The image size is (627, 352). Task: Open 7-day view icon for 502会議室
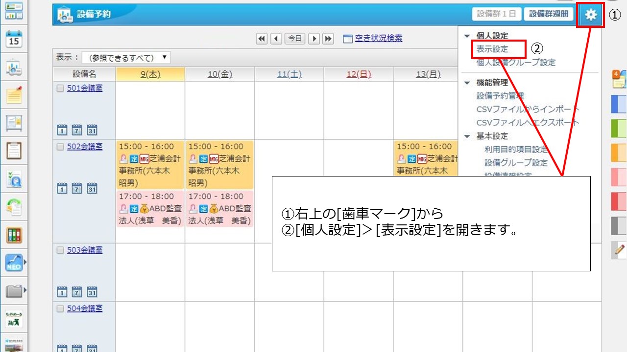pyautogui.click(x=77, y=188)
